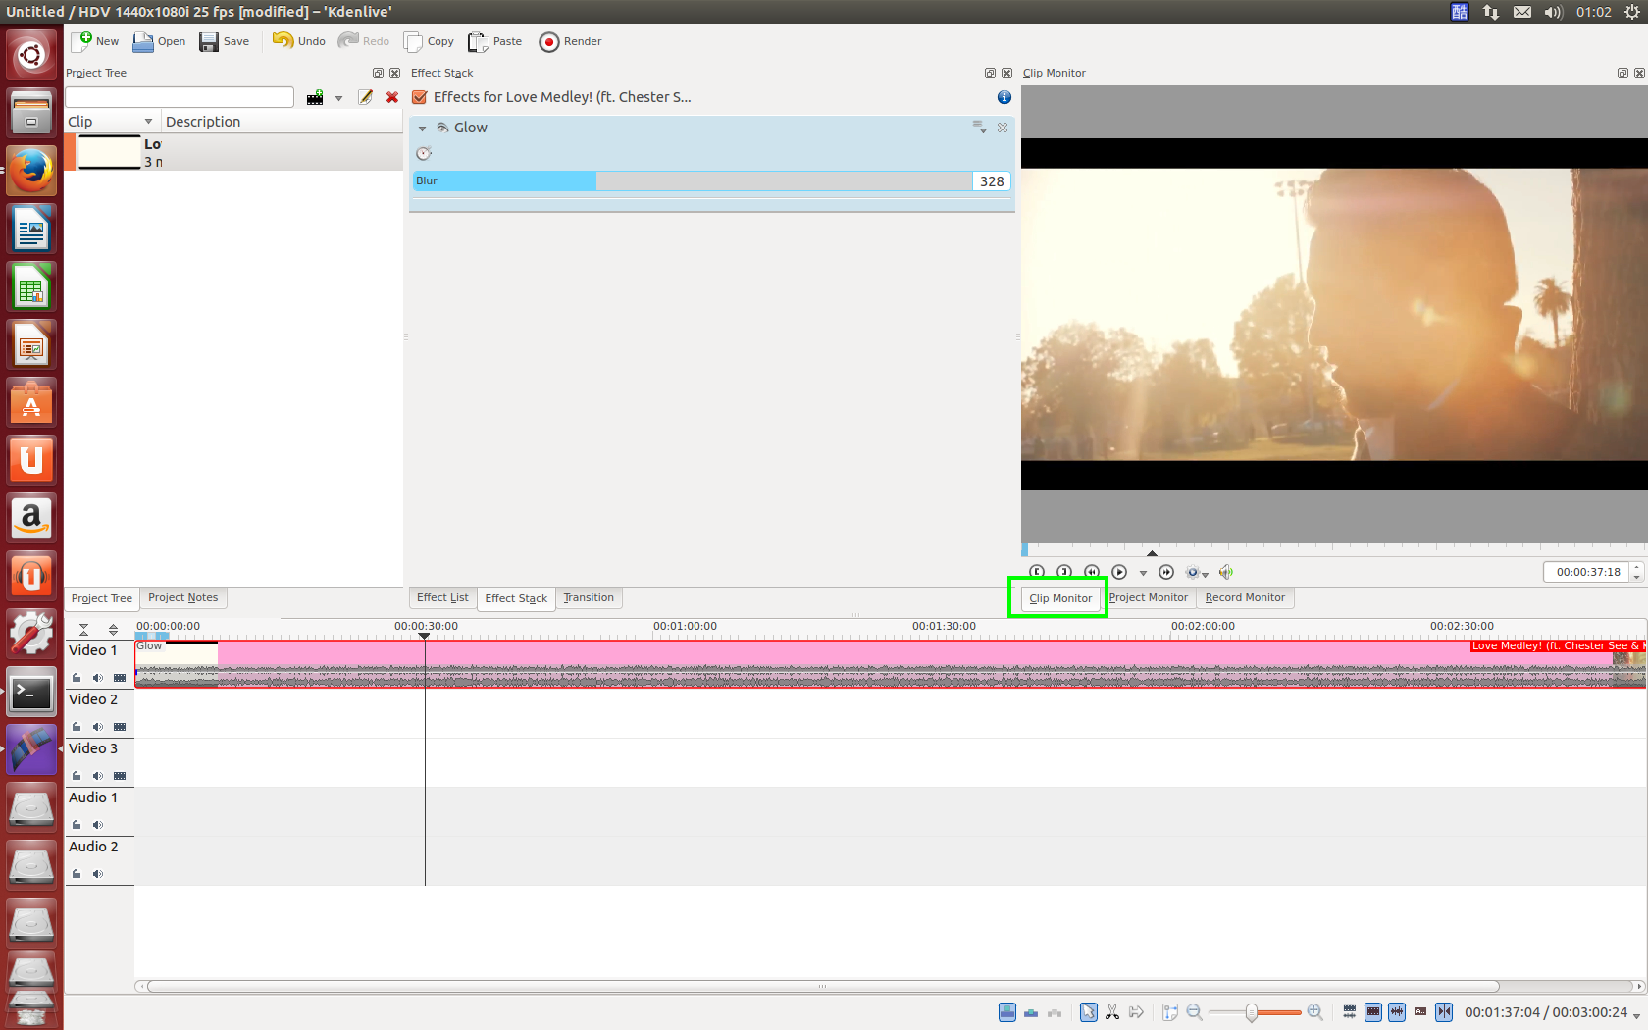Click the expand tracks height icon
This screenshot has height=1030, width=1648.
tap(113, 630)
